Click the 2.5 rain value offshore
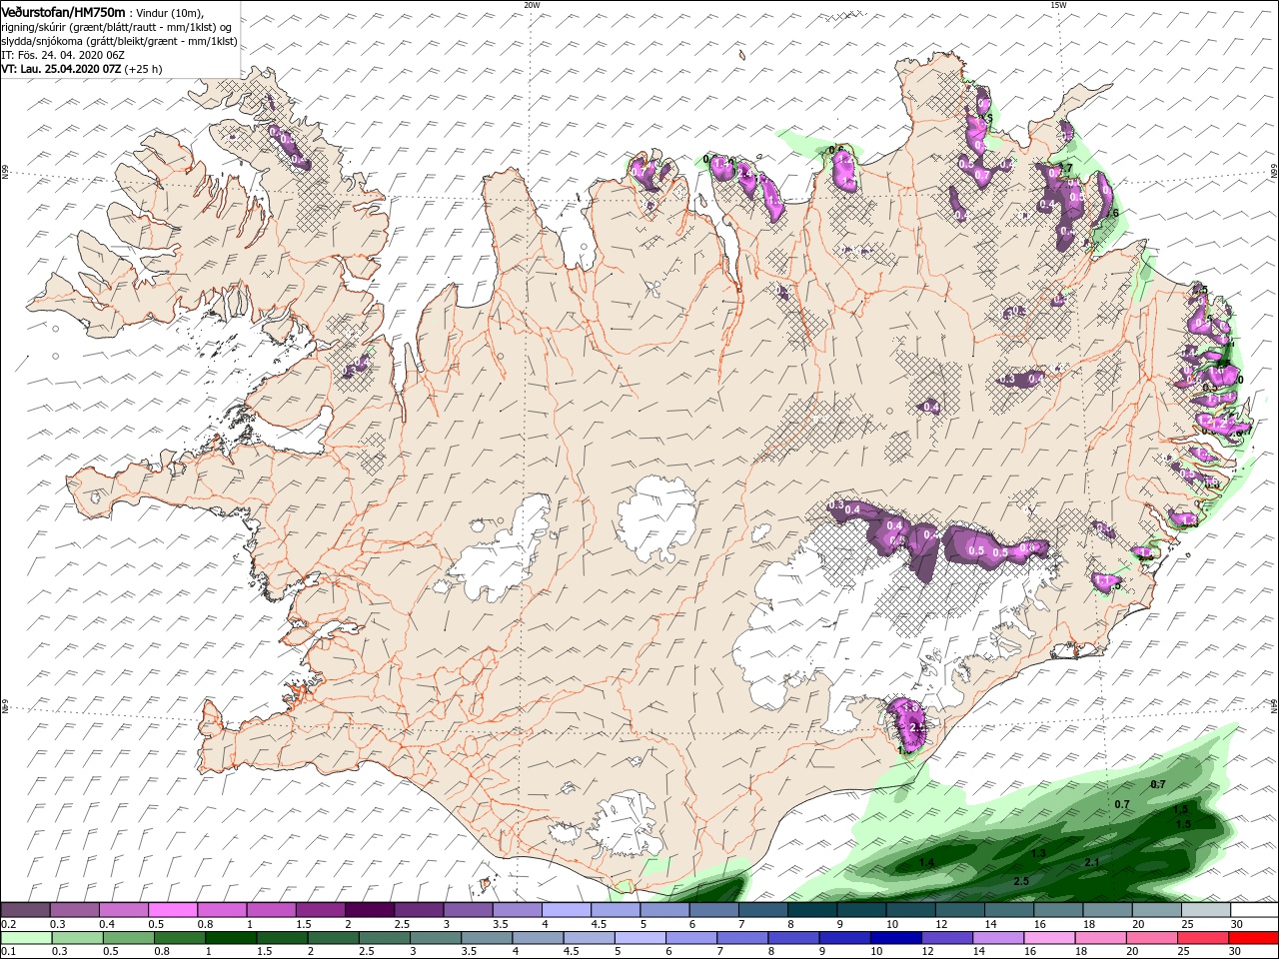1279x959 pixels. click(x=1021, y=881)
